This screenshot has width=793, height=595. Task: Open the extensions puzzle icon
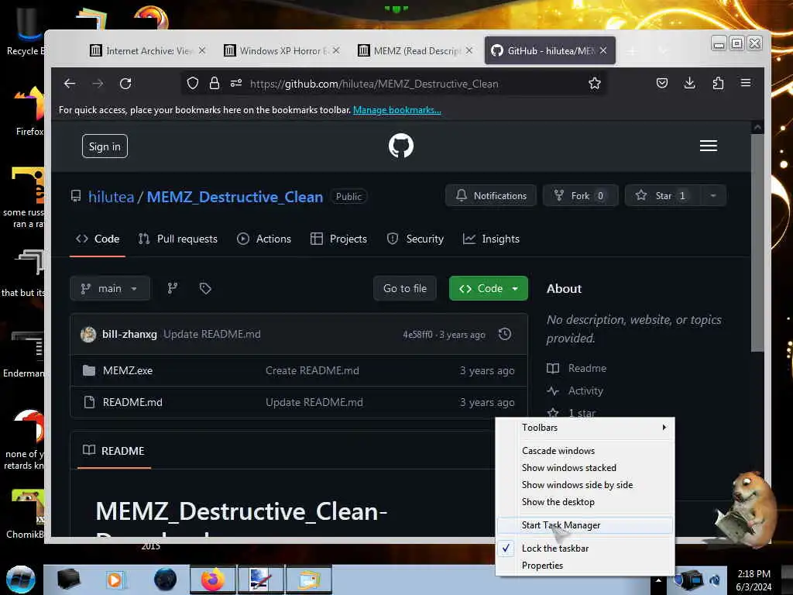pyautogui.click(x=718, y=83)
